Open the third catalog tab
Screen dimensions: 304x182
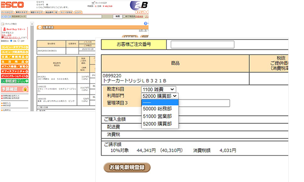pos(36,12)
